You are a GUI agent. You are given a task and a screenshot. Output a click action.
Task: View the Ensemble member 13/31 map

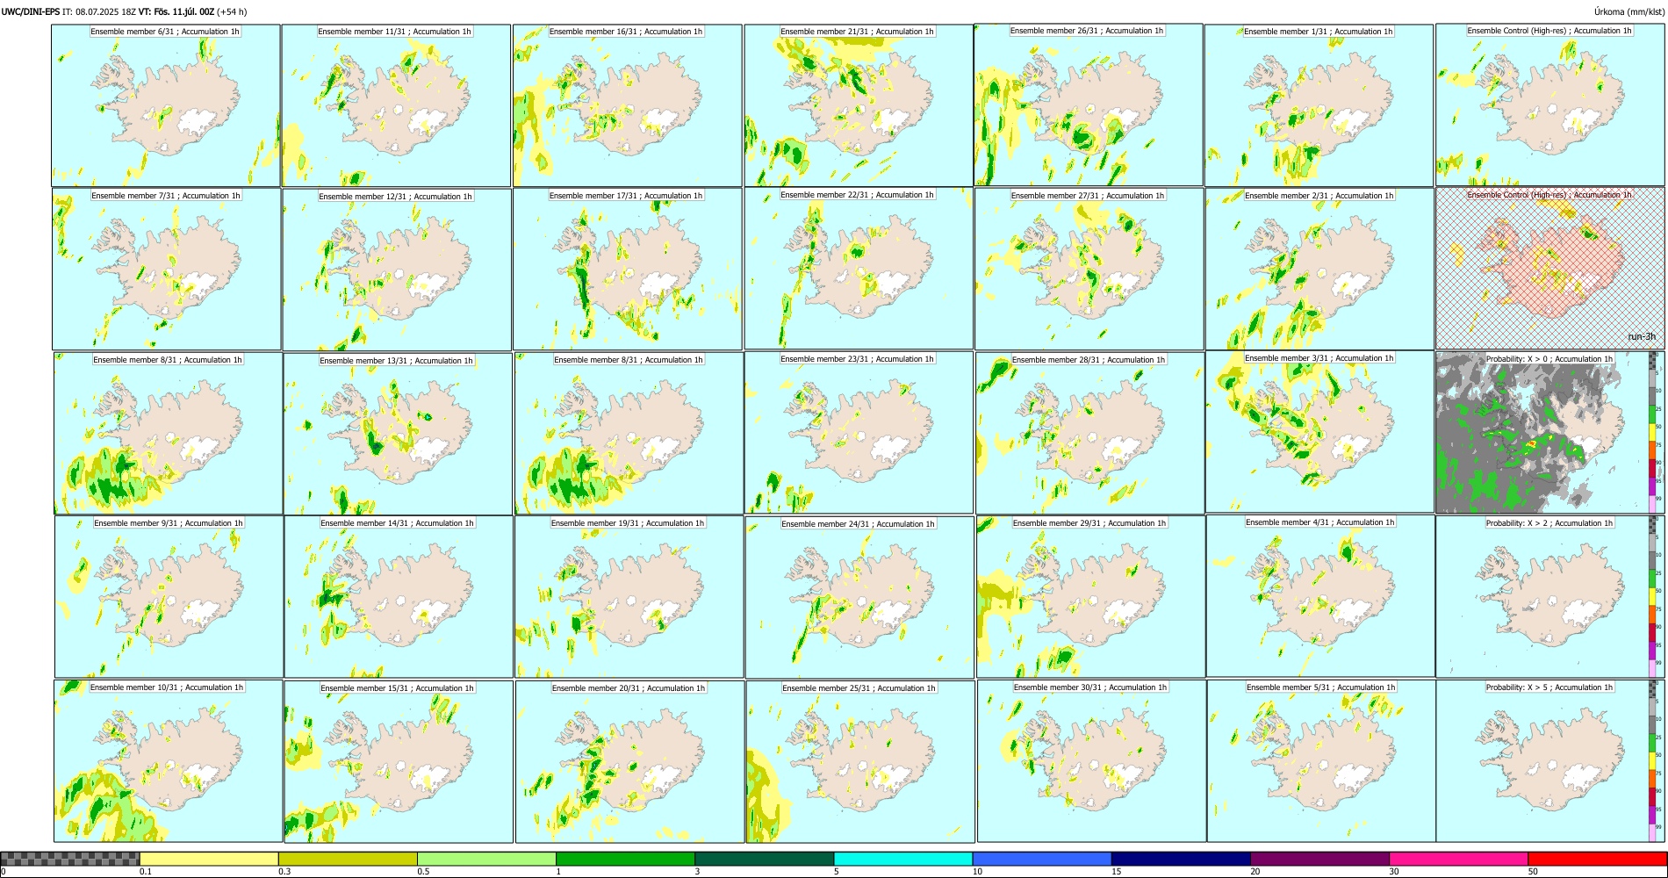398,434
